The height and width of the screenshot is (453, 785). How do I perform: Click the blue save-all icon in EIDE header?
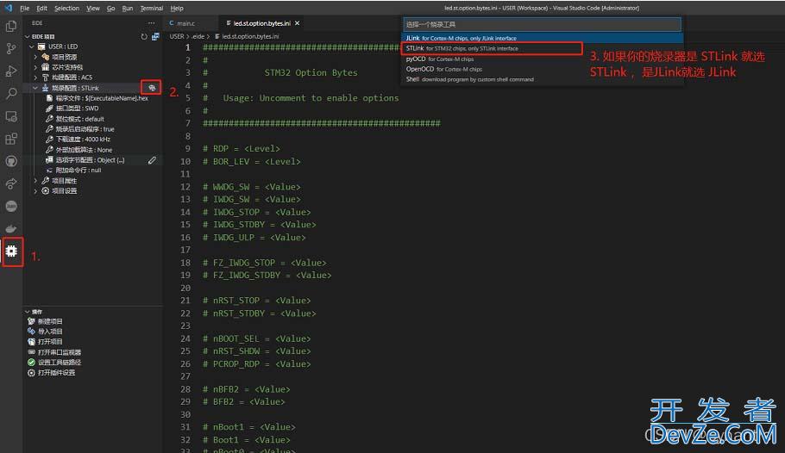155,36
